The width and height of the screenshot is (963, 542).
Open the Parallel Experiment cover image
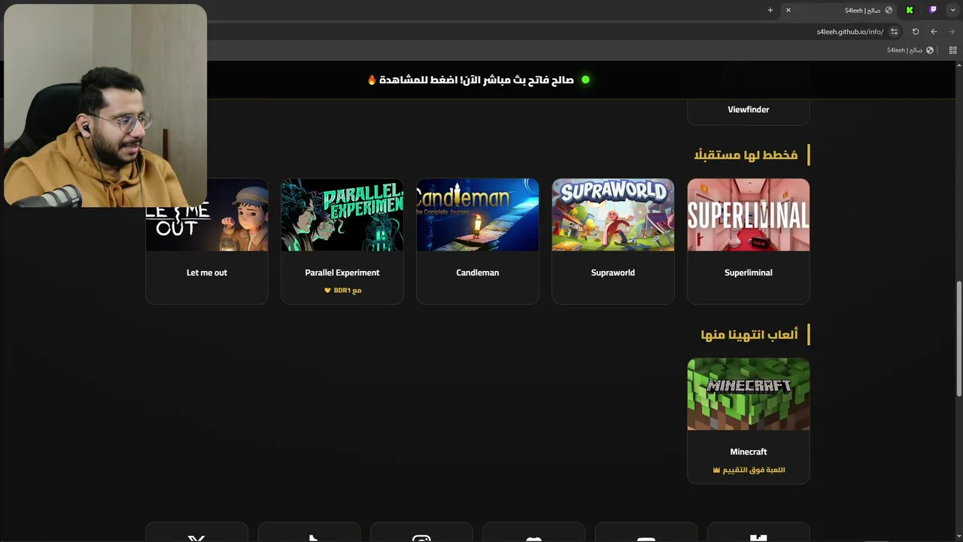pyautogui.click(x=342, y=215)
